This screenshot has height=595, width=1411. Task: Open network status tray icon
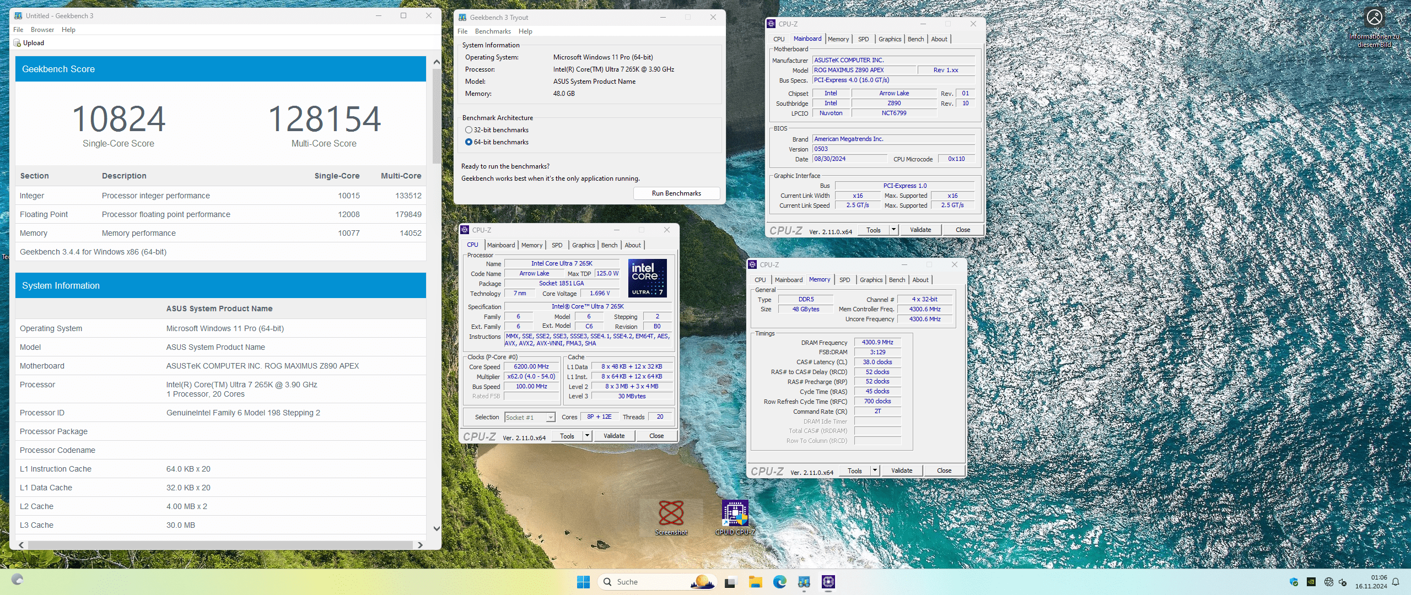click(1329, 582)
